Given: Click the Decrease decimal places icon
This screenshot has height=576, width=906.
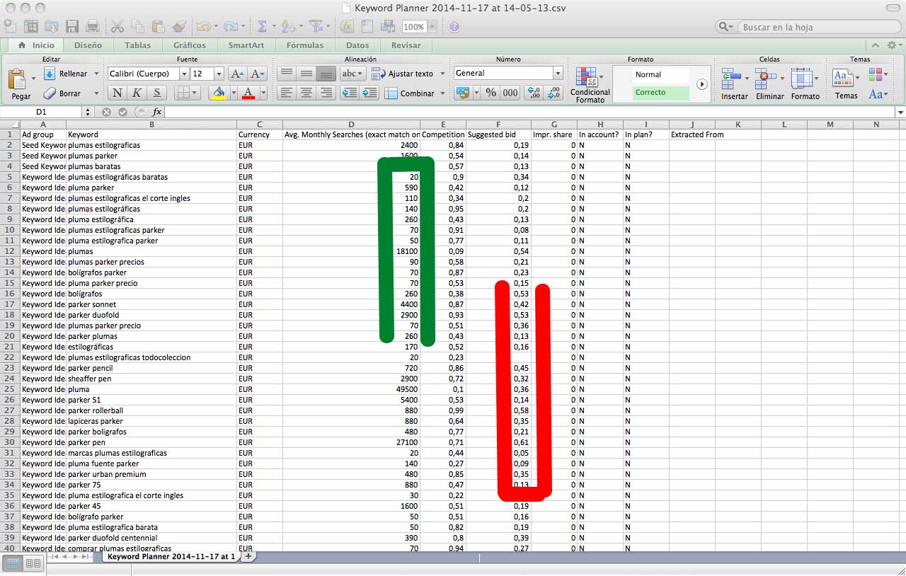Looking at the screenshot, I should tap(554, 93).
